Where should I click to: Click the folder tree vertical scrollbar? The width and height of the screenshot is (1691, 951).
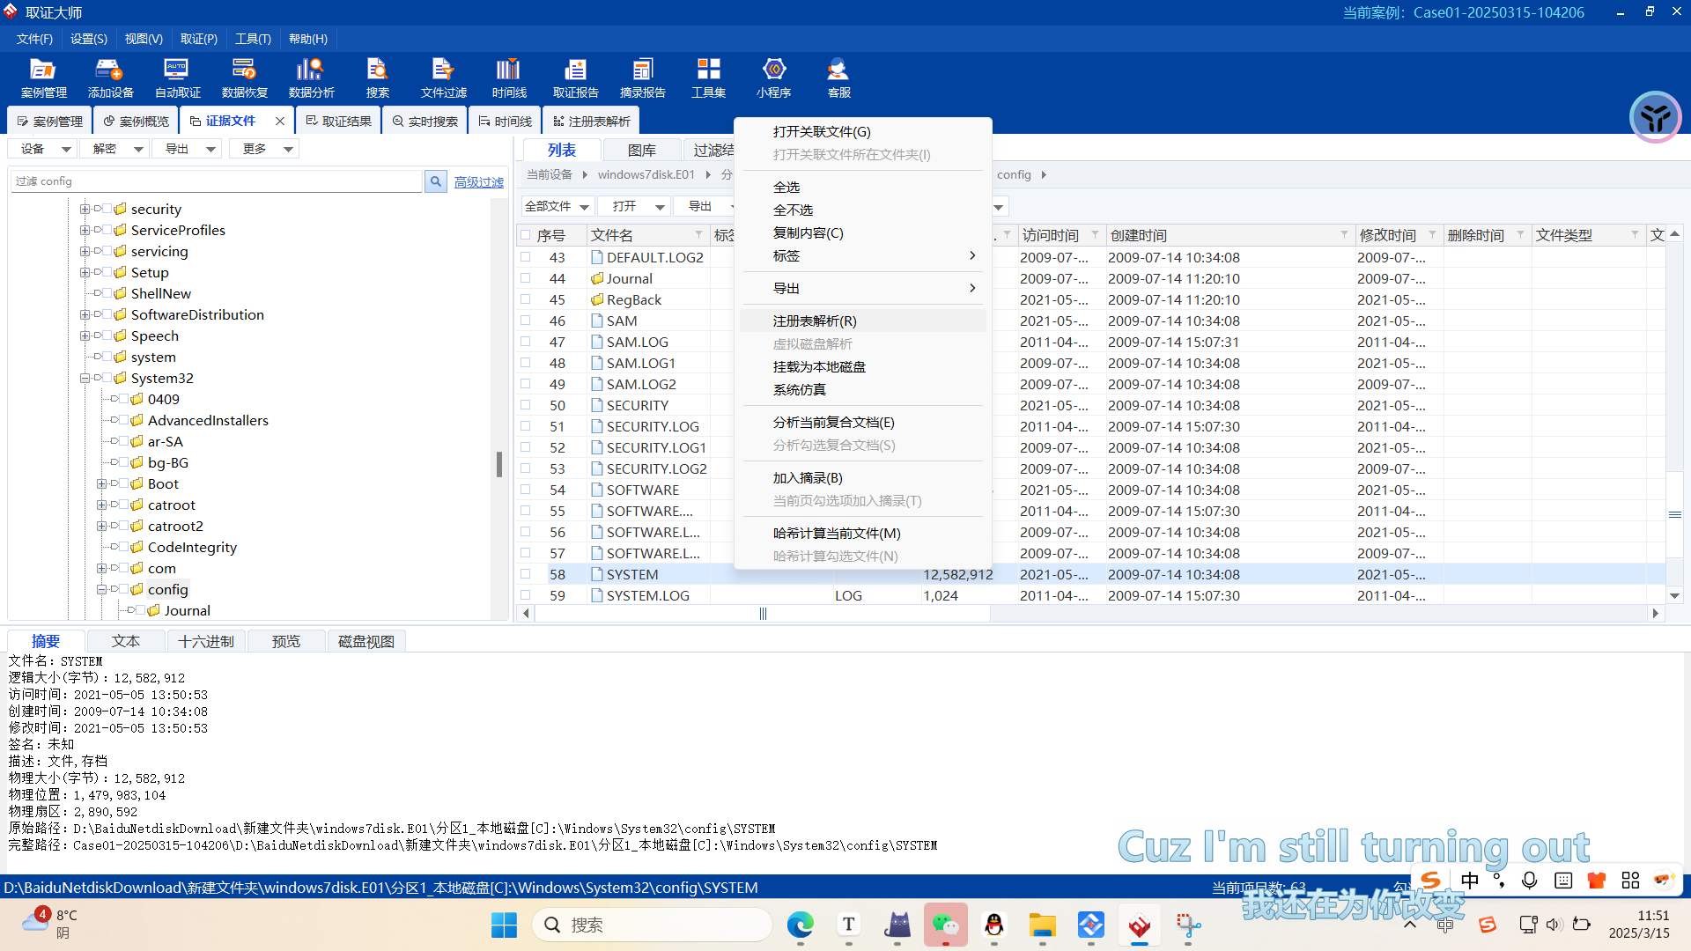pyautogui.click(x=499, y=464)
